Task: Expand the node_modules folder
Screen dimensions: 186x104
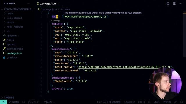Action: click(15, 27)
